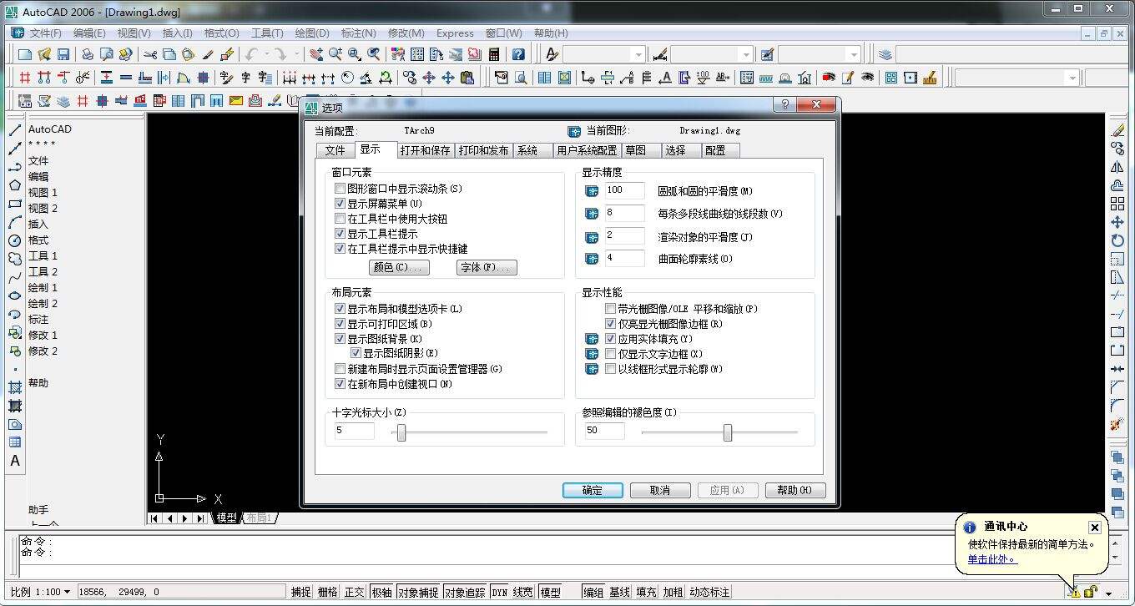Click the 颜色(C)... button
Screen dimensions: 1135x606
point(400,267)
